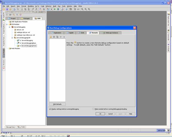Image resolution: width=172 pixels, height=137 pixels.
Task: Open the Structure side panel
Action: pyautogui.click(x=4, y=64)
